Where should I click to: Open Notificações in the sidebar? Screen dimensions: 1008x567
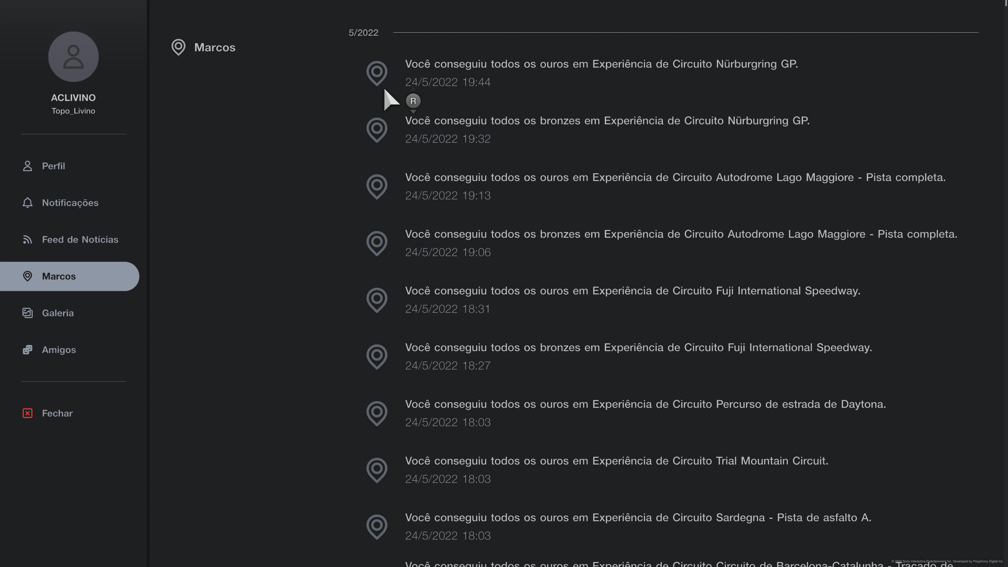coord(70,203)
